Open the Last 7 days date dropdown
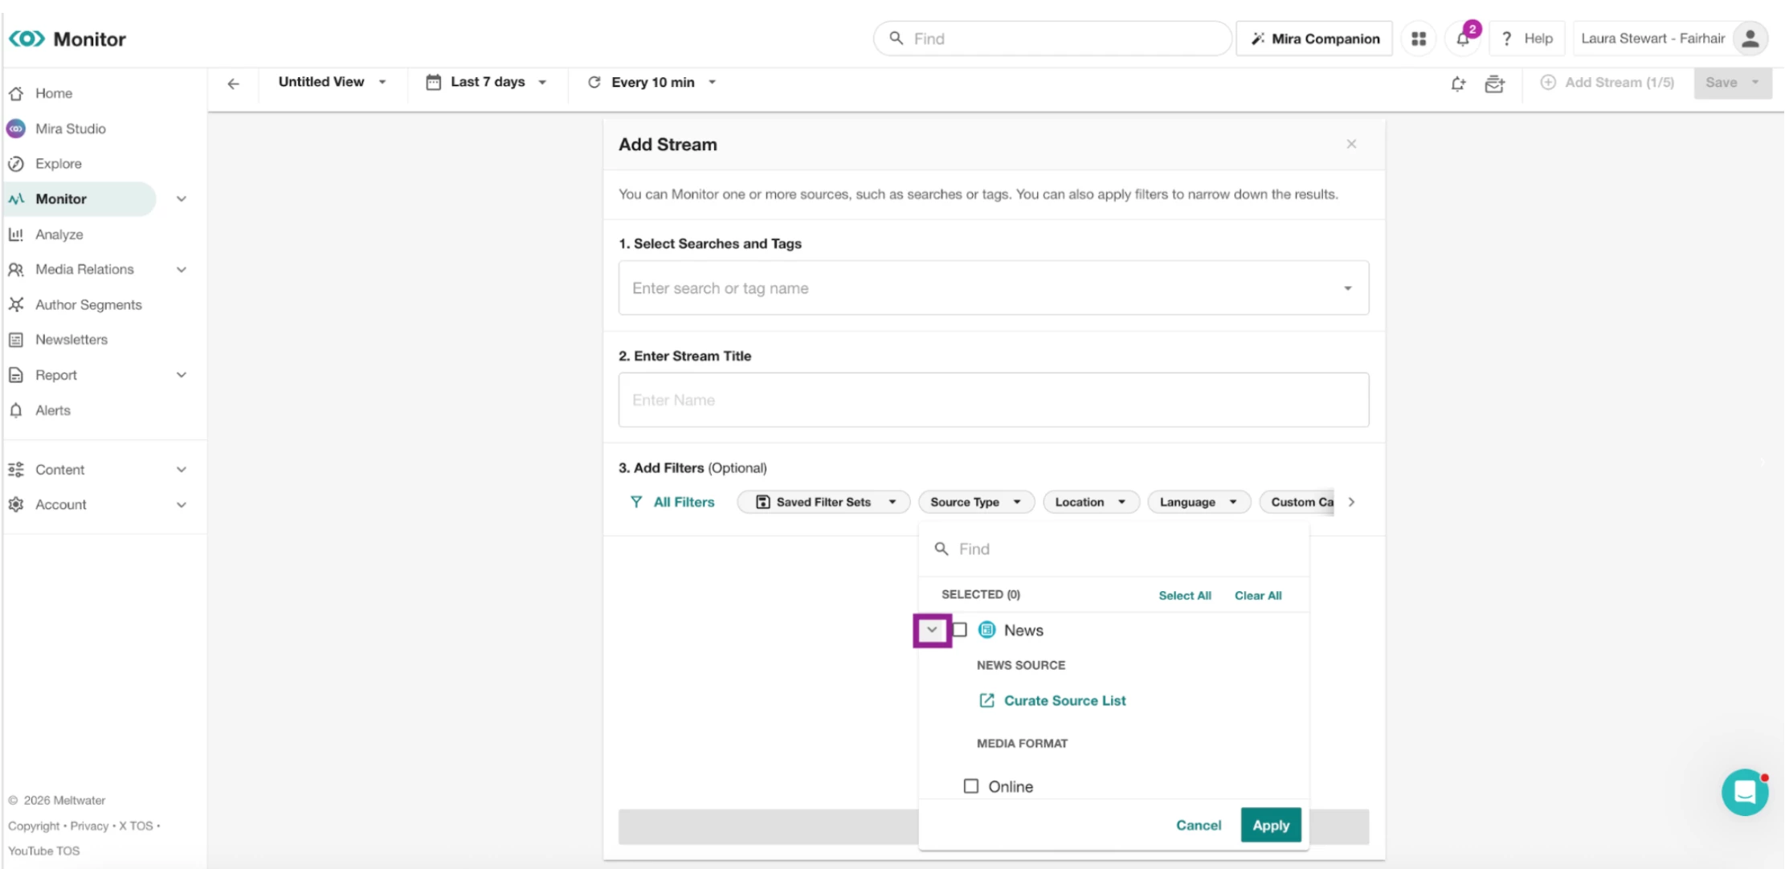Image resolution: width=1785 pixels, height=869 pixels. coord(487,82)
